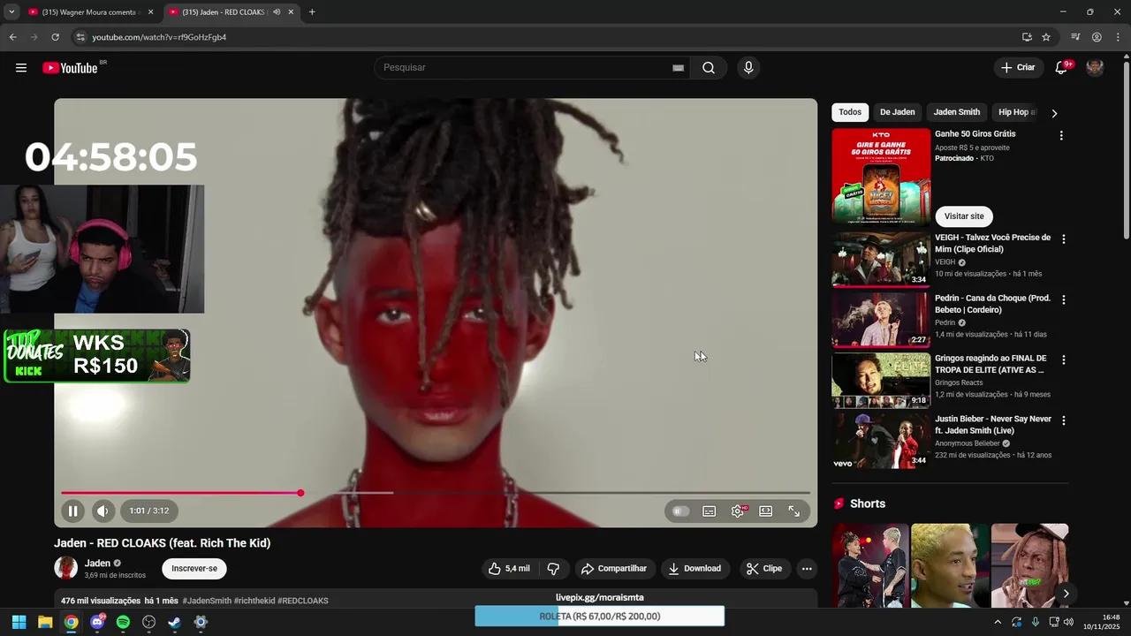Toggle autoplay switch in player

680,511
